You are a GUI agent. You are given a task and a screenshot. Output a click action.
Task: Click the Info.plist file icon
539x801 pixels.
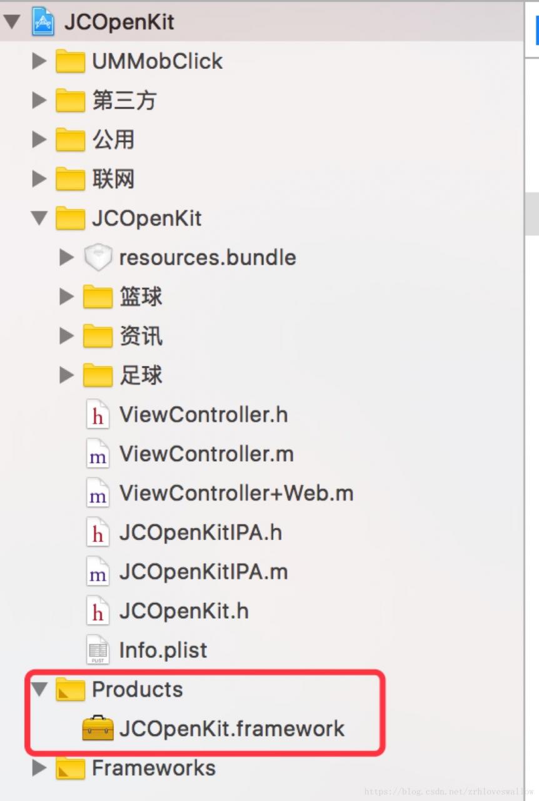[98, 650]
